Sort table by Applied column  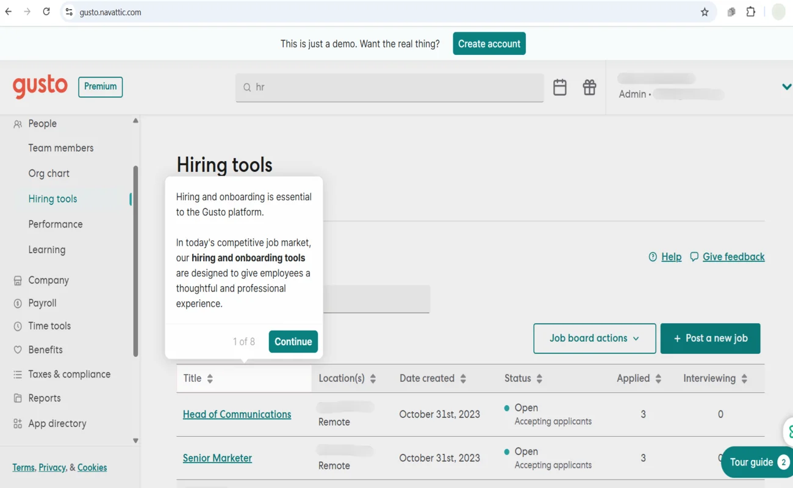click(658, 379)
